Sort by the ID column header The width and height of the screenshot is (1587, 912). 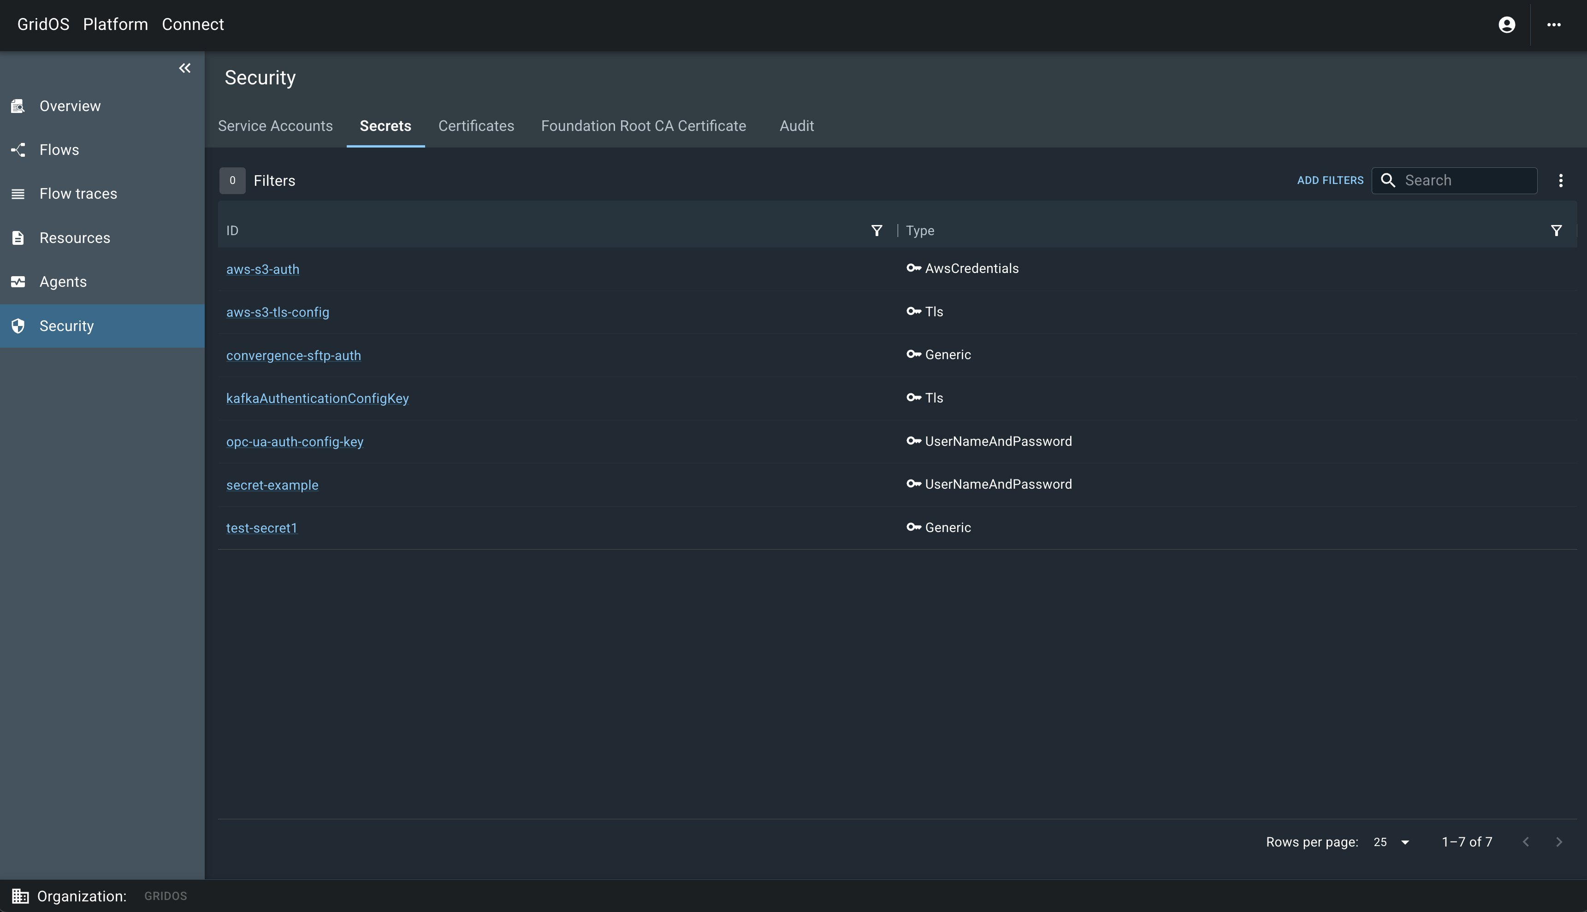tap(232, 231)
